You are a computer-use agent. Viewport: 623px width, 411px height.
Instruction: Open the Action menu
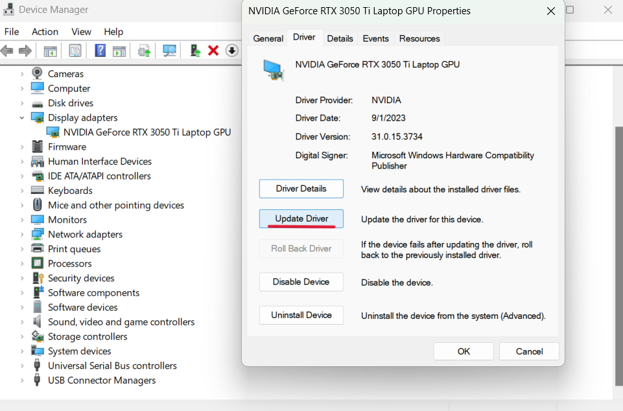45,31
